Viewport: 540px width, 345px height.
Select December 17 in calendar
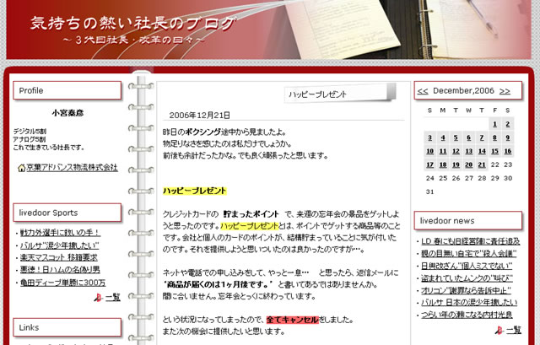coord(429,164)
